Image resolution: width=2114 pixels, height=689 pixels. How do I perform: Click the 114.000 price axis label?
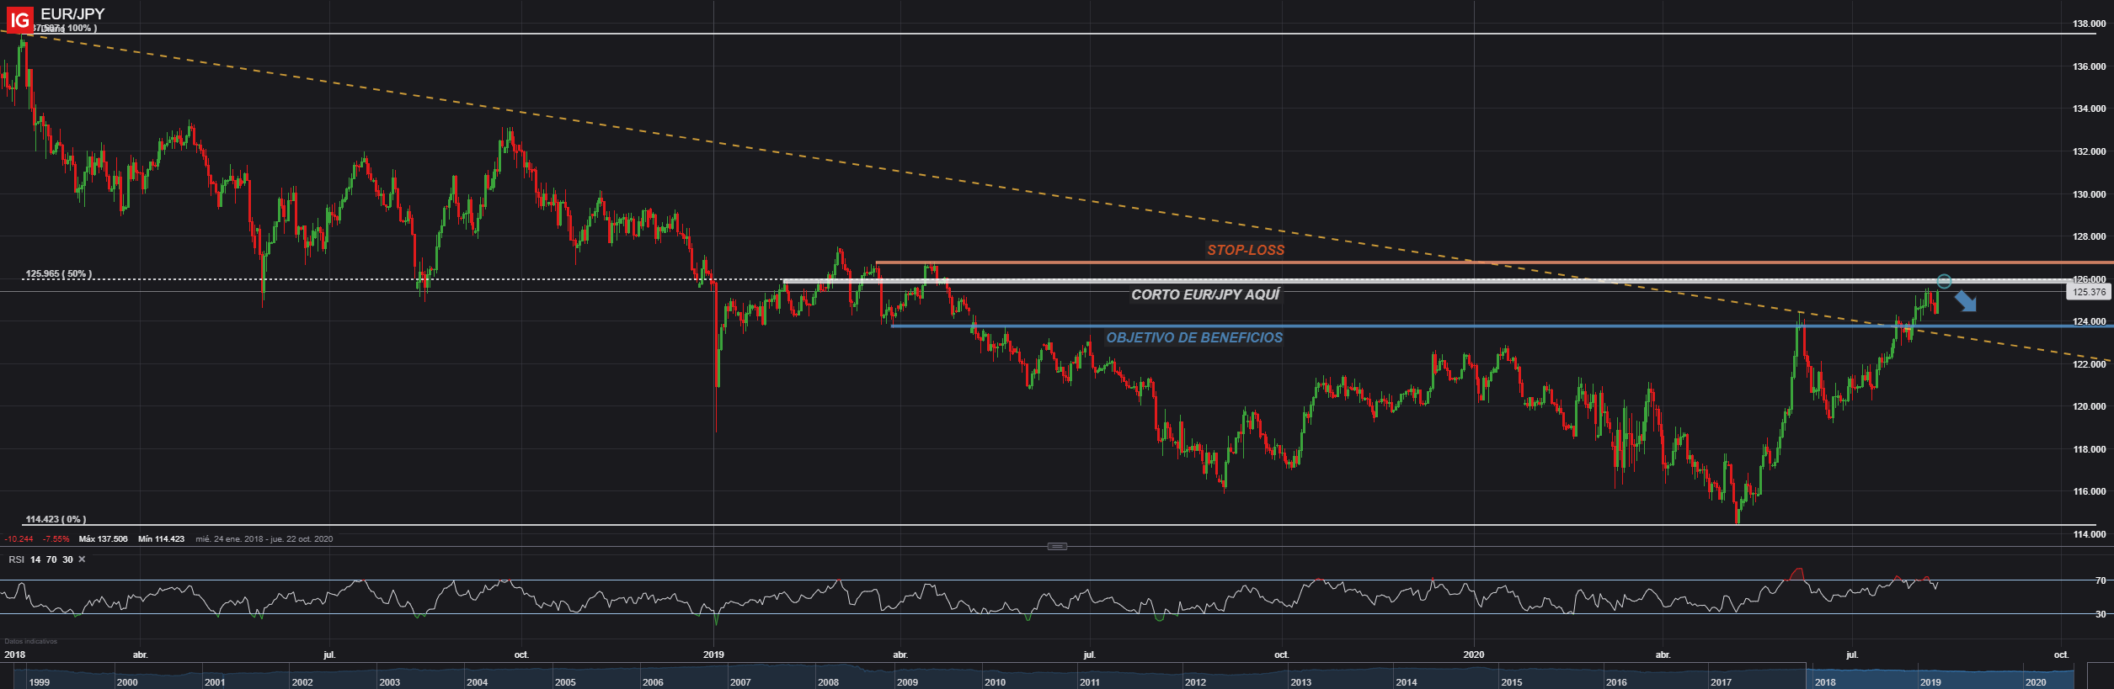(2089, 534)
